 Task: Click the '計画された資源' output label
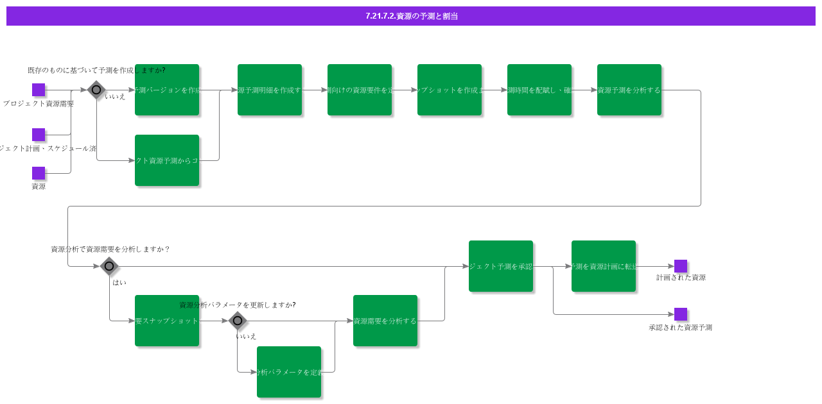tap(681, 278)
